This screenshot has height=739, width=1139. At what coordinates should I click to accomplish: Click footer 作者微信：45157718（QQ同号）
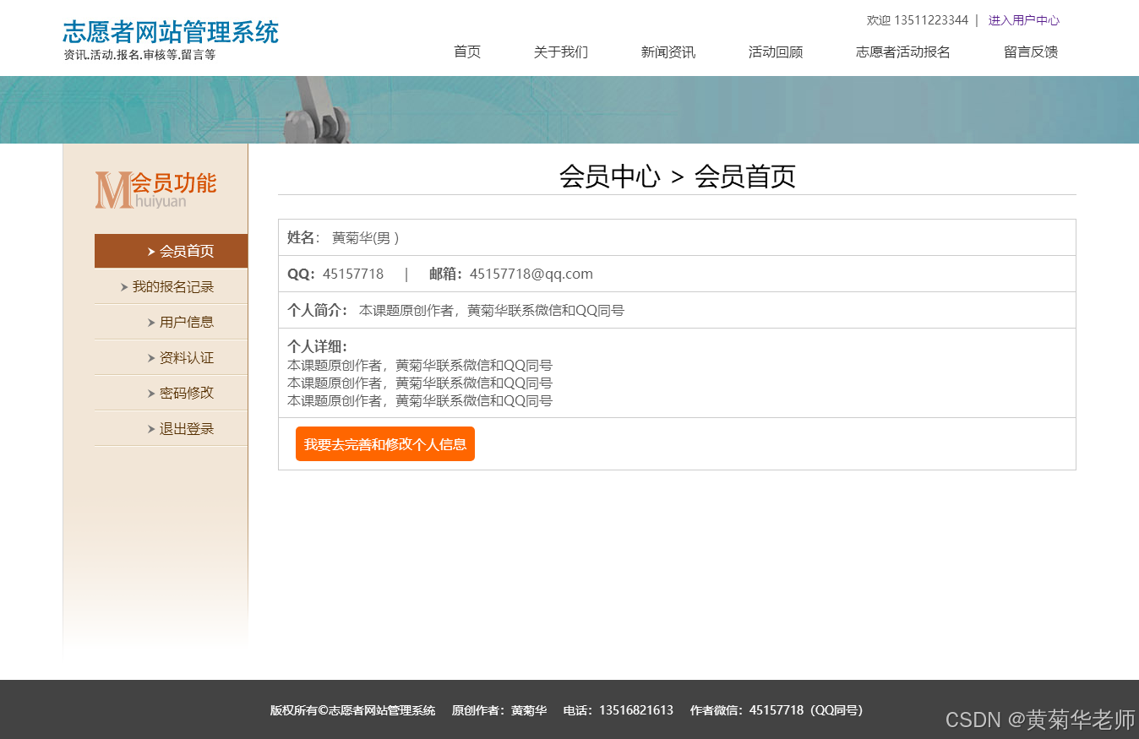(x=777, y=710)
